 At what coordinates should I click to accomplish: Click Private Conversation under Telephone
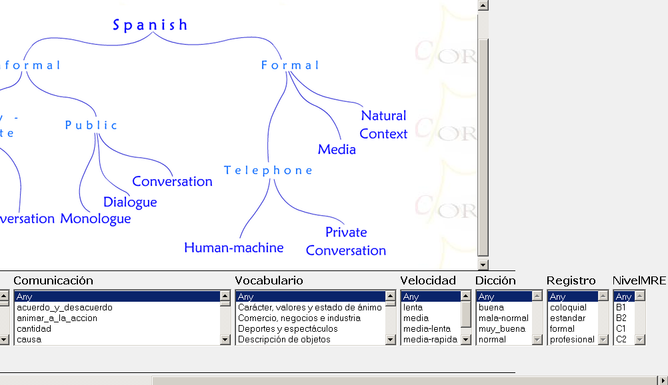point(346,241)
